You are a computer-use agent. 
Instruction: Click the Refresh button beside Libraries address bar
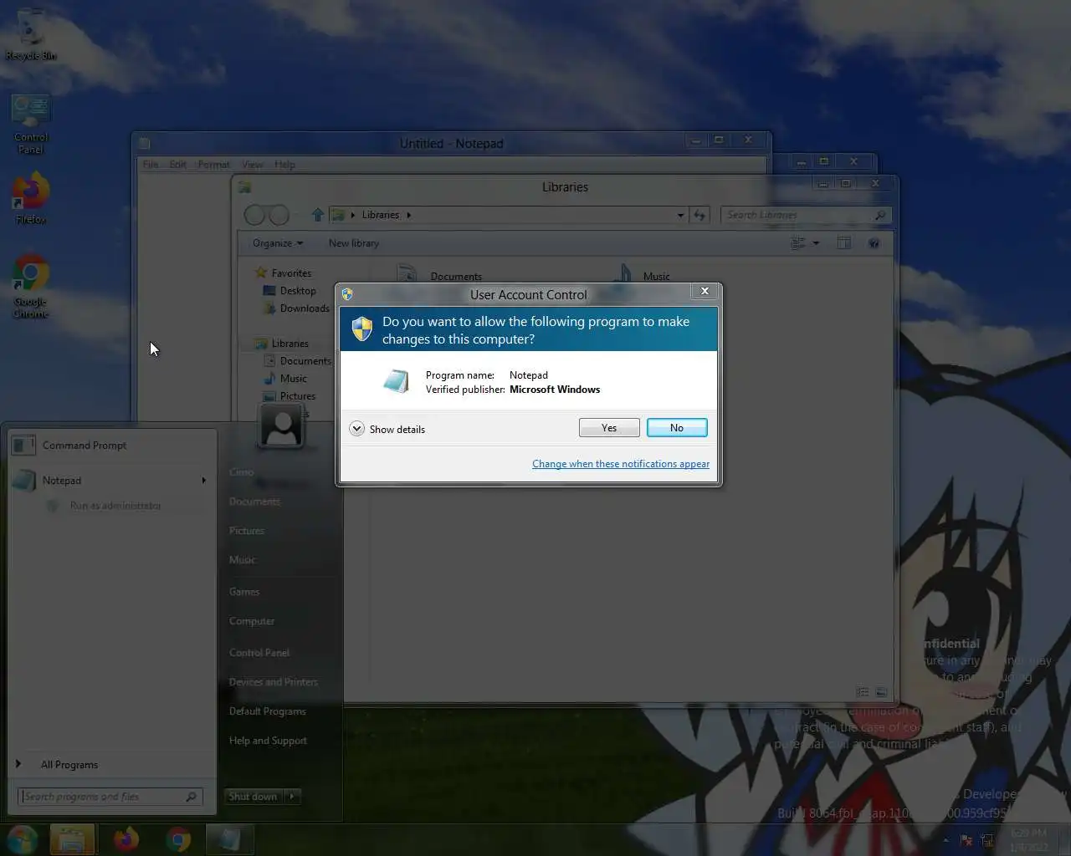coord(699,216)
